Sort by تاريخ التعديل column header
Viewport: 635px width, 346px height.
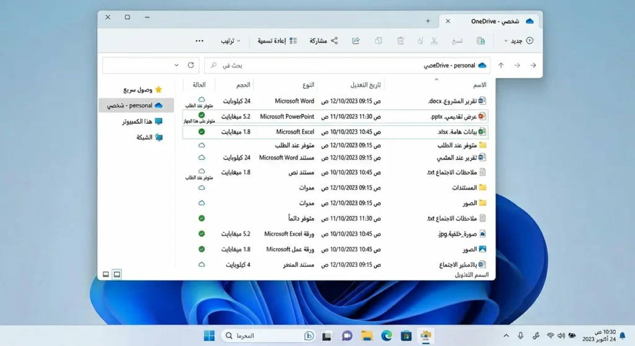pos(365,85)
